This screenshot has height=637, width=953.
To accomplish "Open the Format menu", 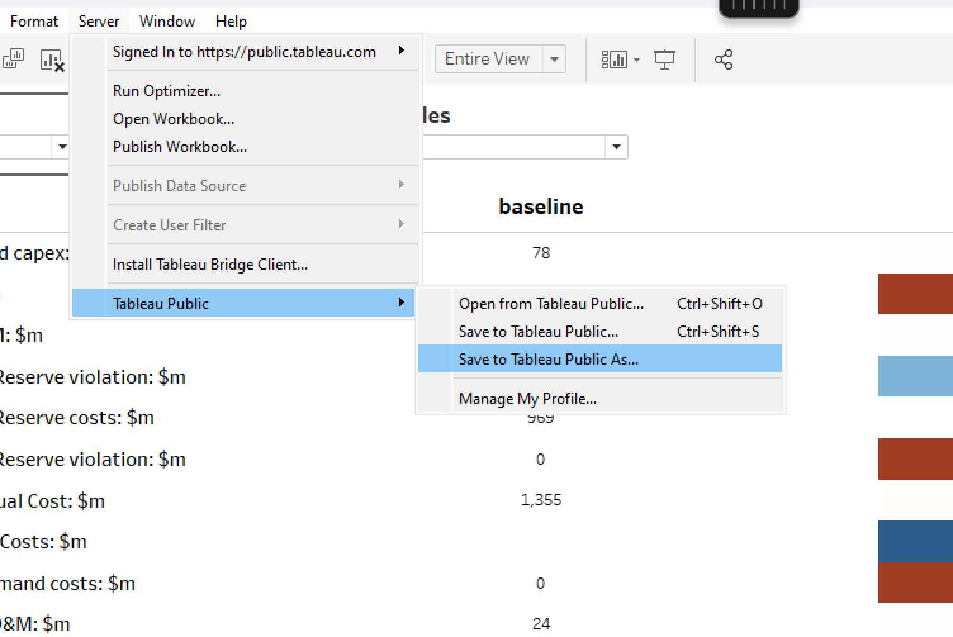I will coord(34,22).
